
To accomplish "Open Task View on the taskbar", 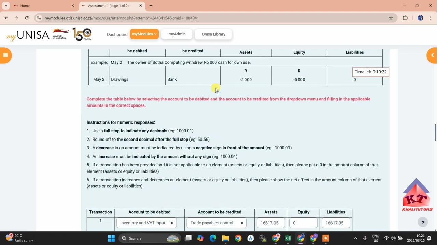I will [188, 238].
